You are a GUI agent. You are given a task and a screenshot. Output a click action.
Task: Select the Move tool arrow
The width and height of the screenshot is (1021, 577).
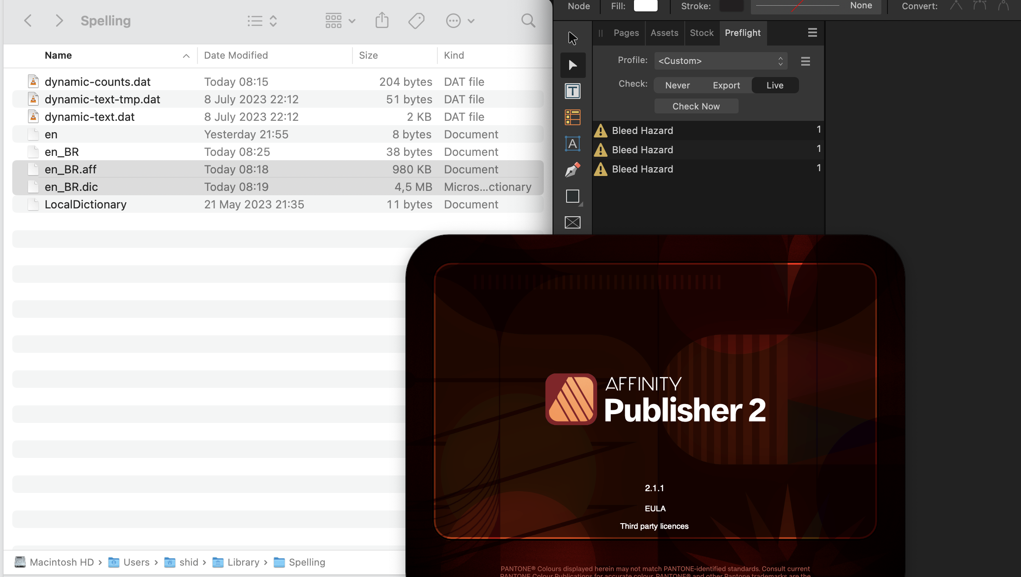pyautogui.click(x=573, y=39)
